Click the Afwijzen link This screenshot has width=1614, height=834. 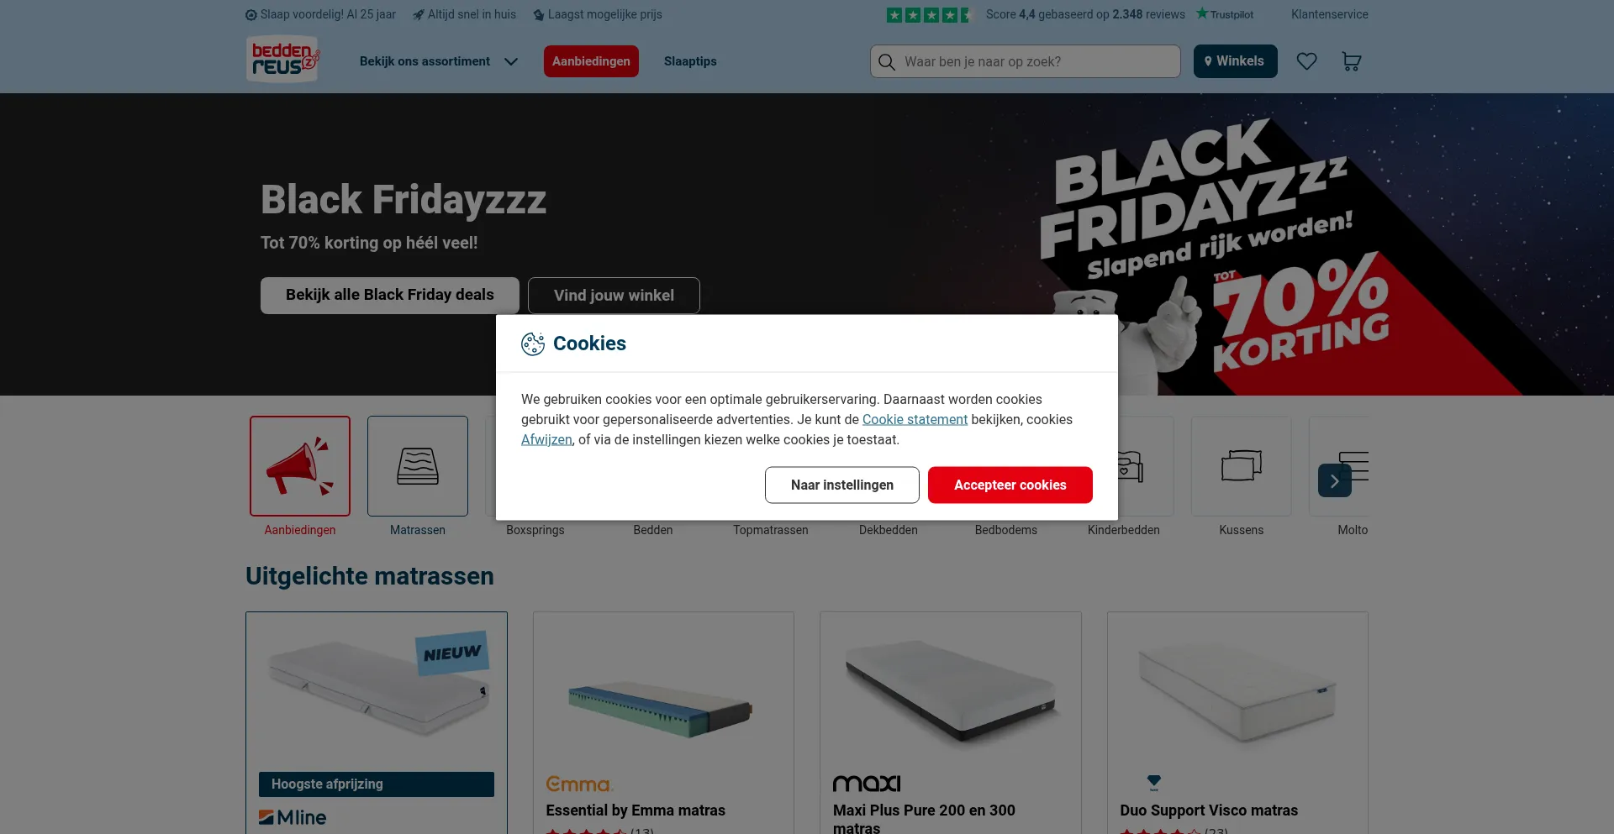(x=546, y=439)
